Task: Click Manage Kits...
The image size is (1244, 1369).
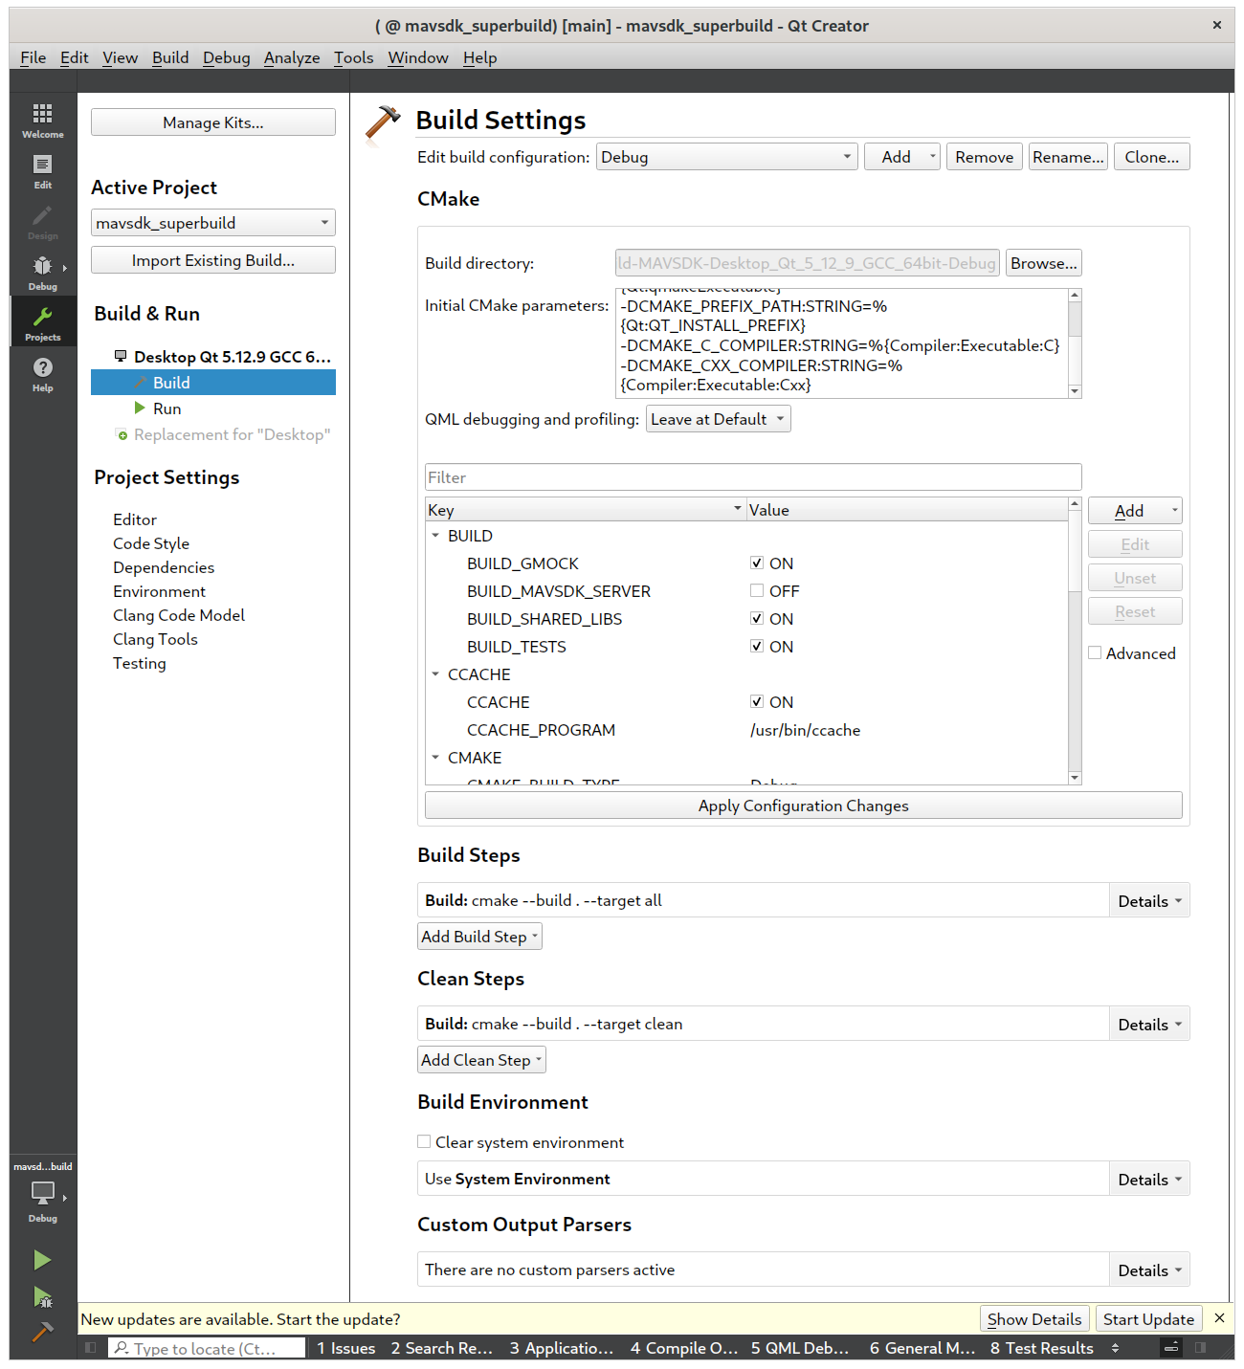Action: (212, 121)
